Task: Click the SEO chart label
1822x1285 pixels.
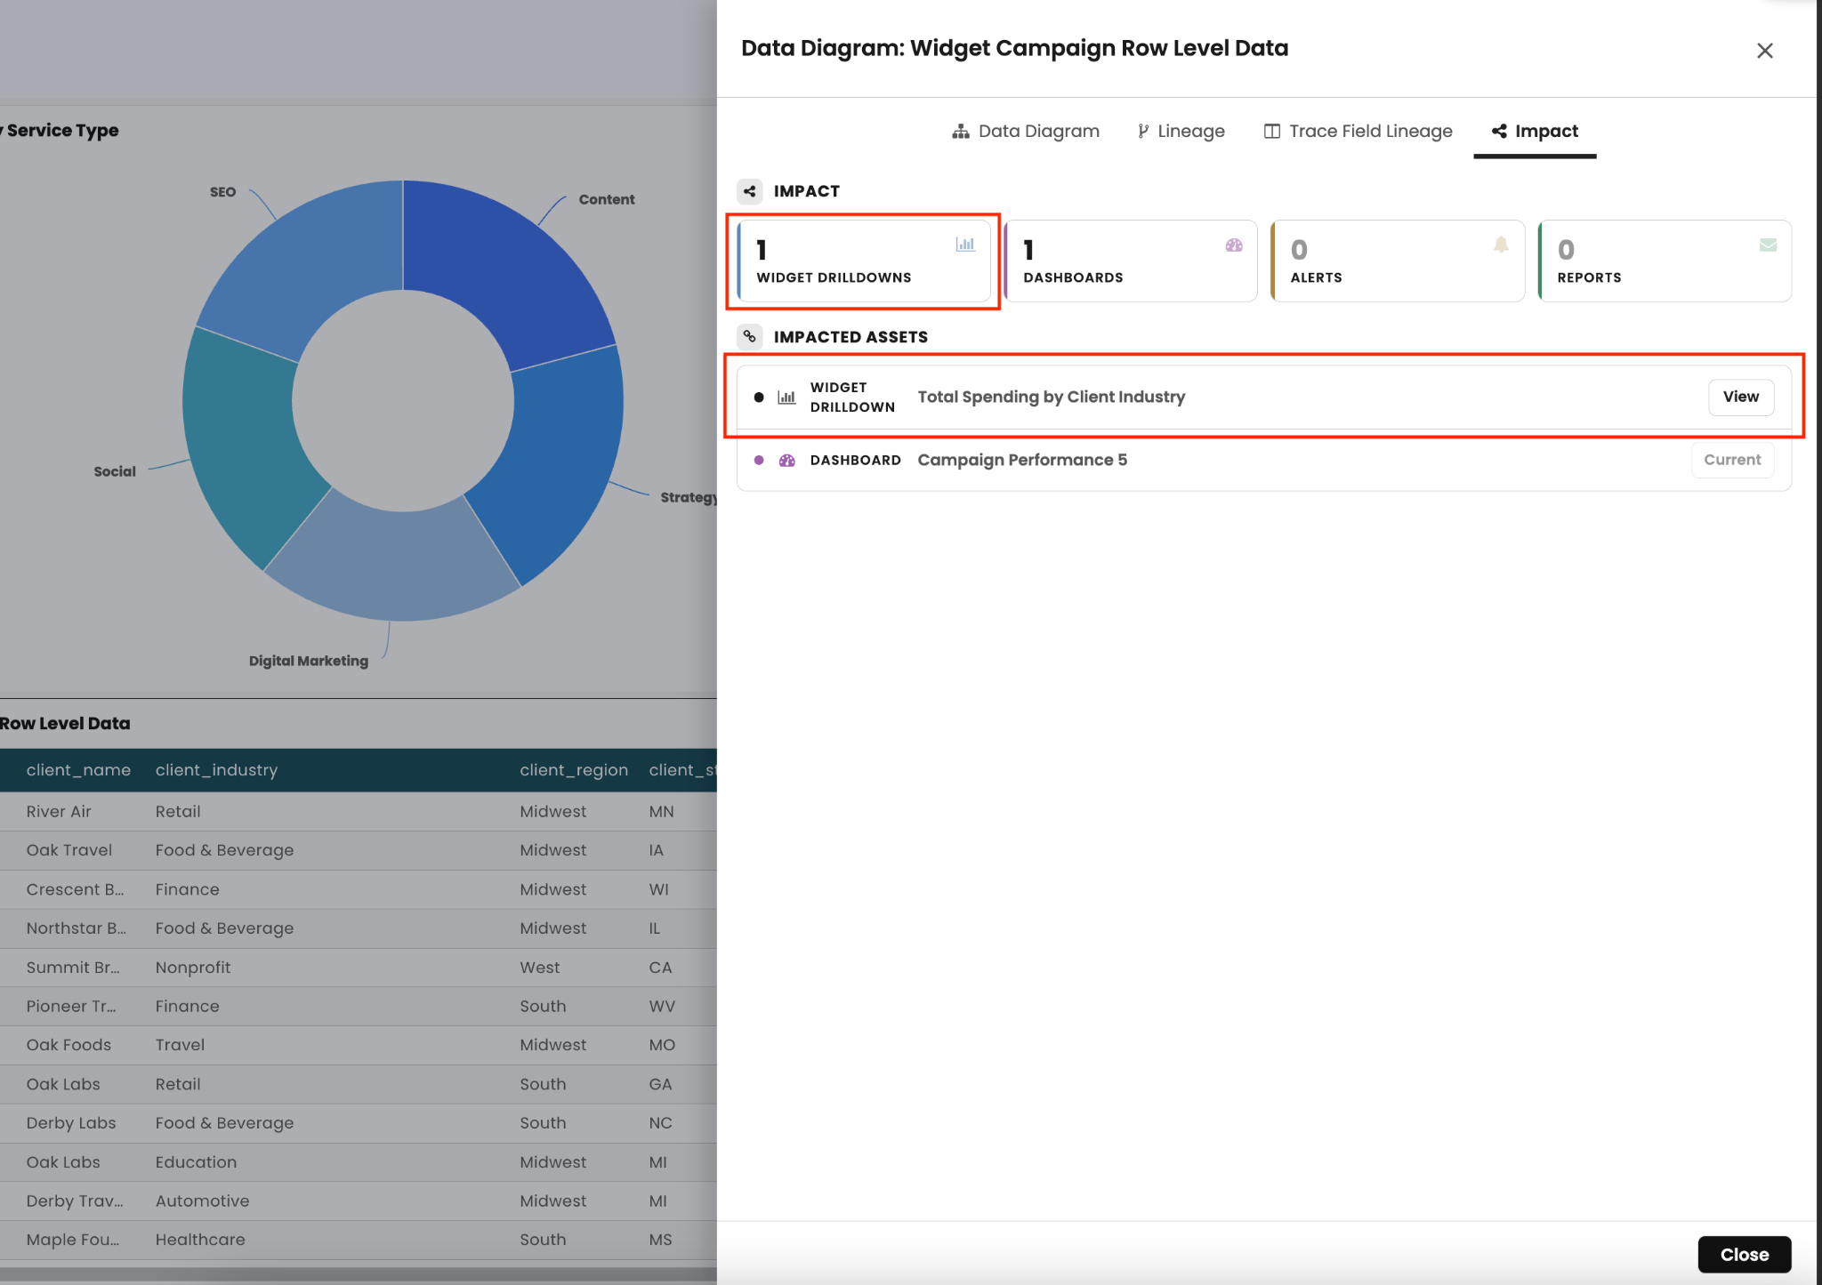Action: (222, 192)
